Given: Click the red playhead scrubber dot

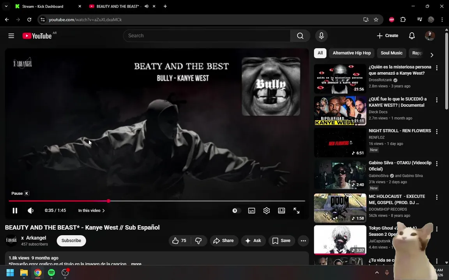Looking at the screenshot, I should 108,201.
